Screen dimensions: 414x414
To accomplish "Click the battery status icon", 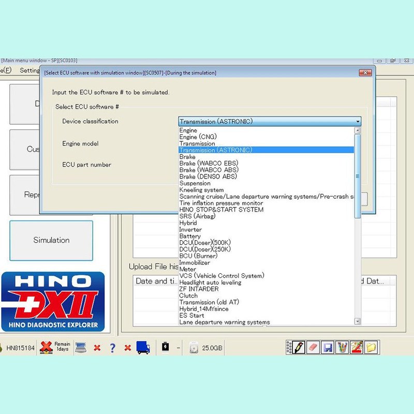I will pyautogui.click(x=166, y=348).
